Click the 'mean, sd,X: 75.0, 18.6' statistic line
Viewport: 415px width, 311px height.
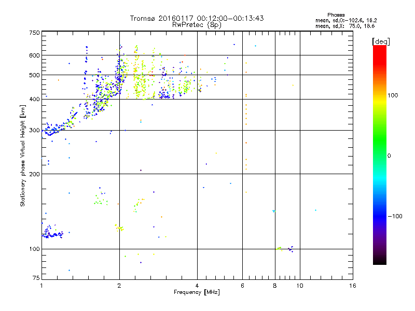345,26
